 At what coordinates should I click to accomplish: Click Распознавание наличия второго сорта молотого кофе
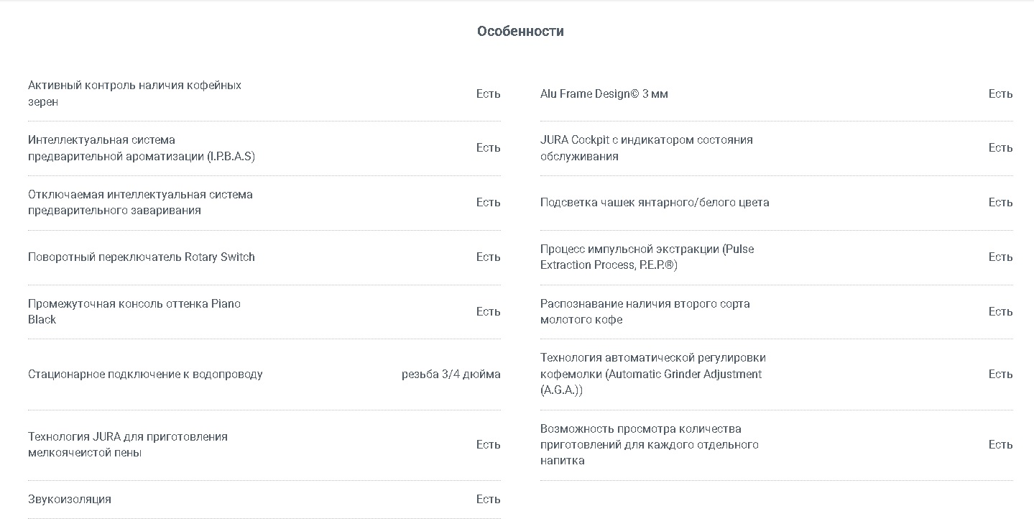(x=645, y=311)
